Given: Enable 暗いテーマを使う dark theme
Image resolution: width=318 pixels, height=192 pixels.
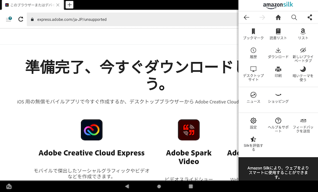Looking at the screenshot, I should click(x=303, y=73).
